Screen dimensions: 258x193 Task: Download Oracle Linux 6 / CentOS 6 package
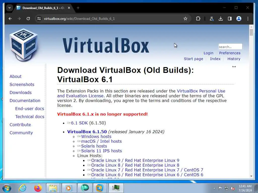coord(147,175)
